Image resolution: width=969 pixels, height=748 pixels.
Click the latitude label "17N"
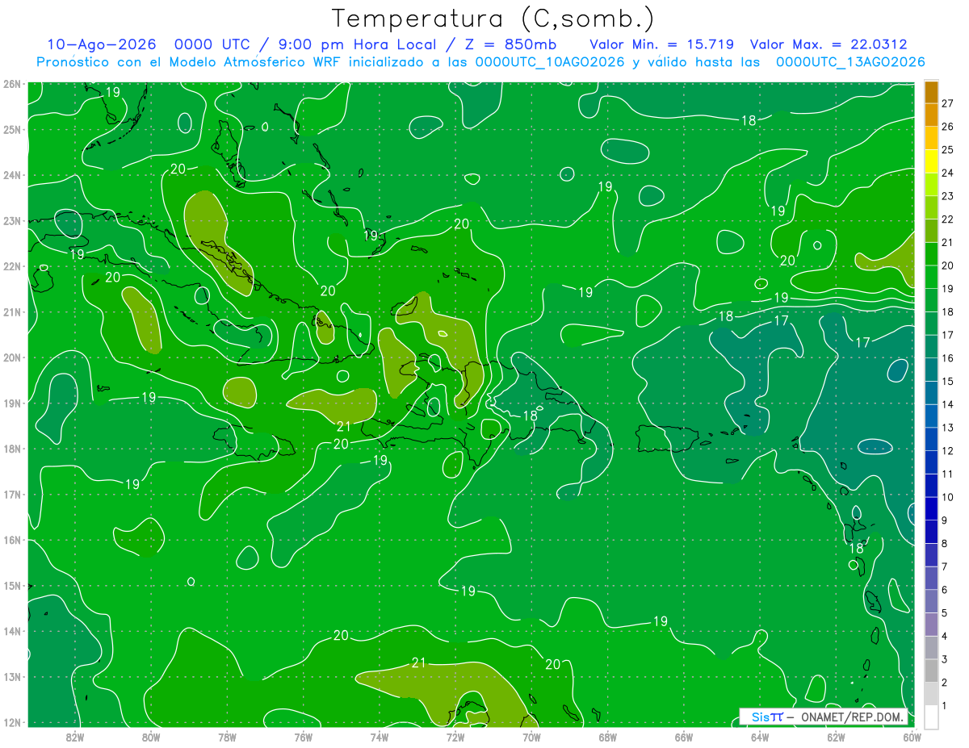12,495
